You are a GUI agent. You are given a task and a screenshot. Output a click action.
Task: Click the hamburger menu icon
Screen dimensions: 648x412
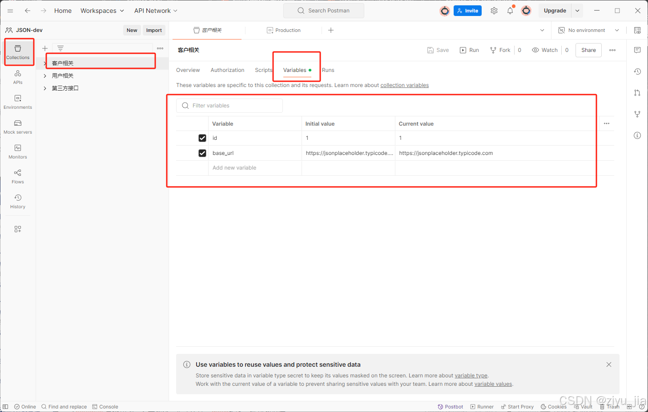10,11
